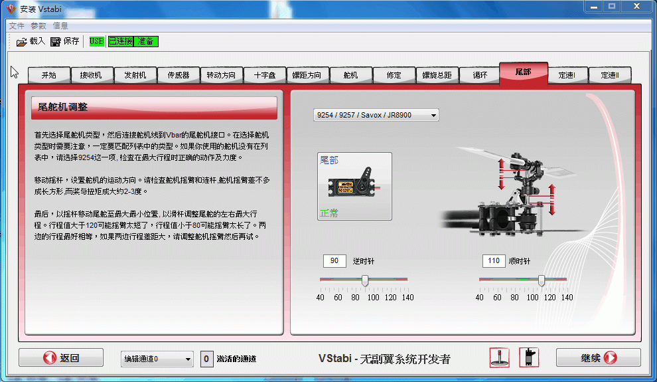Click the 逆时针 slider handle

point(364,281)
